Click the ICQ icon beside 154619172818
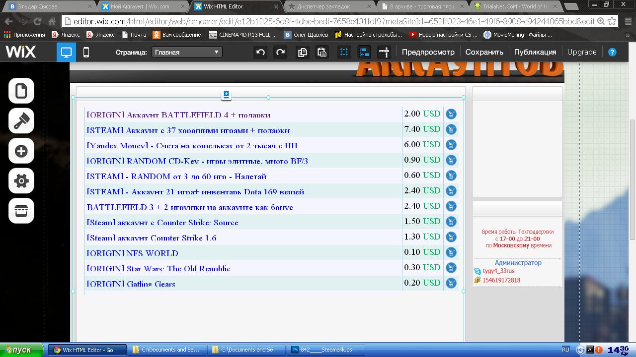 click(x=477, y=280)
